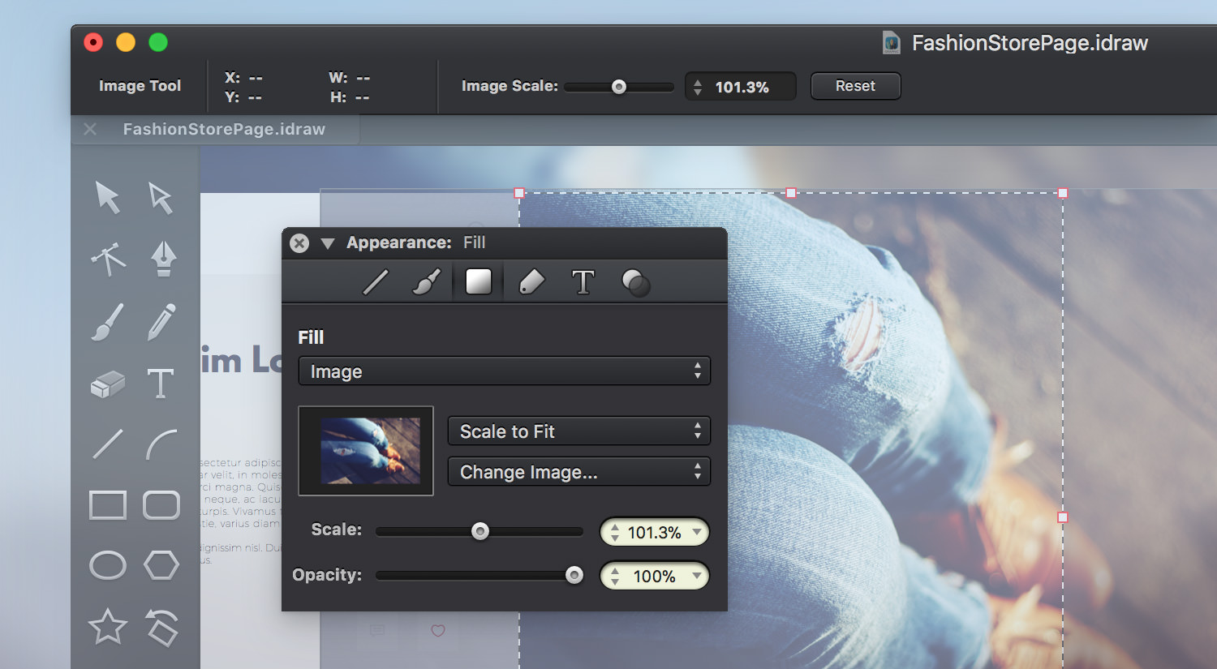Click the fill image thumbnail preview
Image resolution: width=1217 pixels, height=669 pixels.
(x=366, y=451)
